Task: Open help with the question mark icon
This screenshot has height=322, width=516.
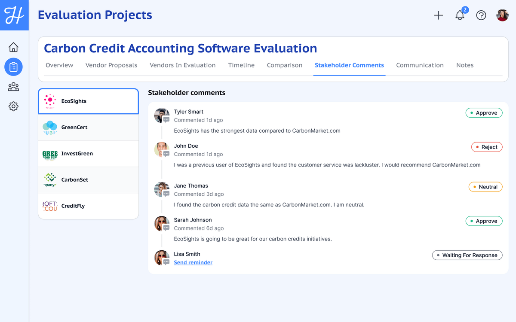Action: [x=481, y=15]
